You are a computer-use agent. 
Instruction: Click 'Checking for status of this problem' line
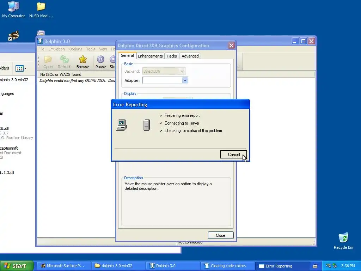(193, 131)
